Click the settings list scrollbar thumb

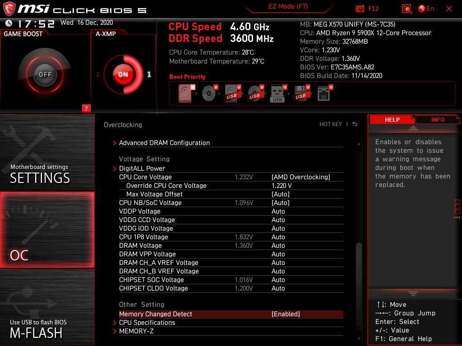[359, 284]
